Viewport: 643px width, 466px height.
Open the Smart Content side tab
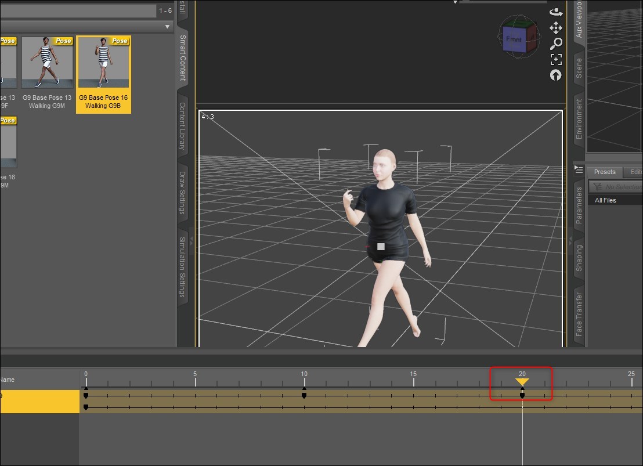(182, 58)
